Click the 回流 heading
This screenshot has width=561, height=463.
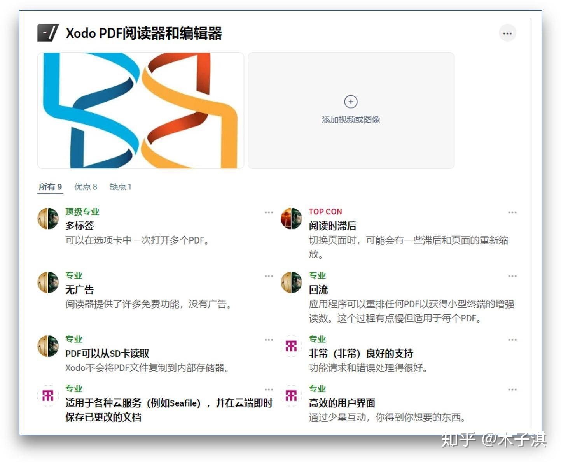(318, 289)
